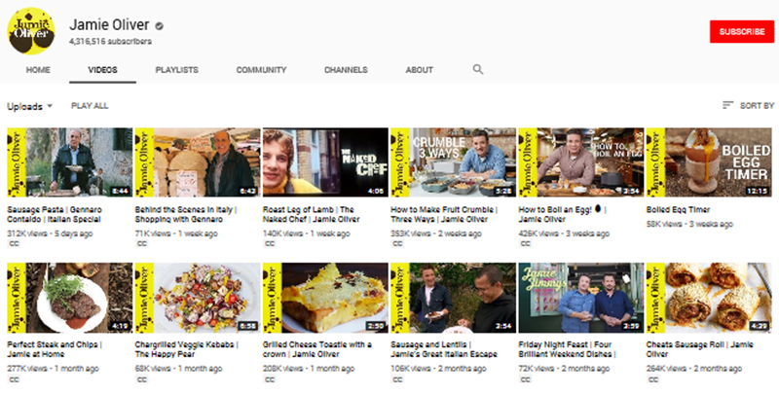The width and height of the screenshot is (779, 394).
Task: Click CC badge under Fruit Crumble video
Action: pyautogui.click(x=398, y=243)
